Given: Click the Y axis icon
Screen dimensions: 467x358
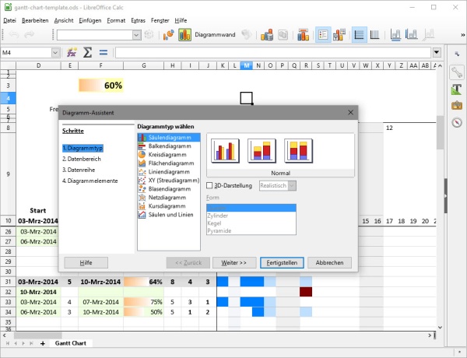Looking at the screenshot, I should (411, 35).
